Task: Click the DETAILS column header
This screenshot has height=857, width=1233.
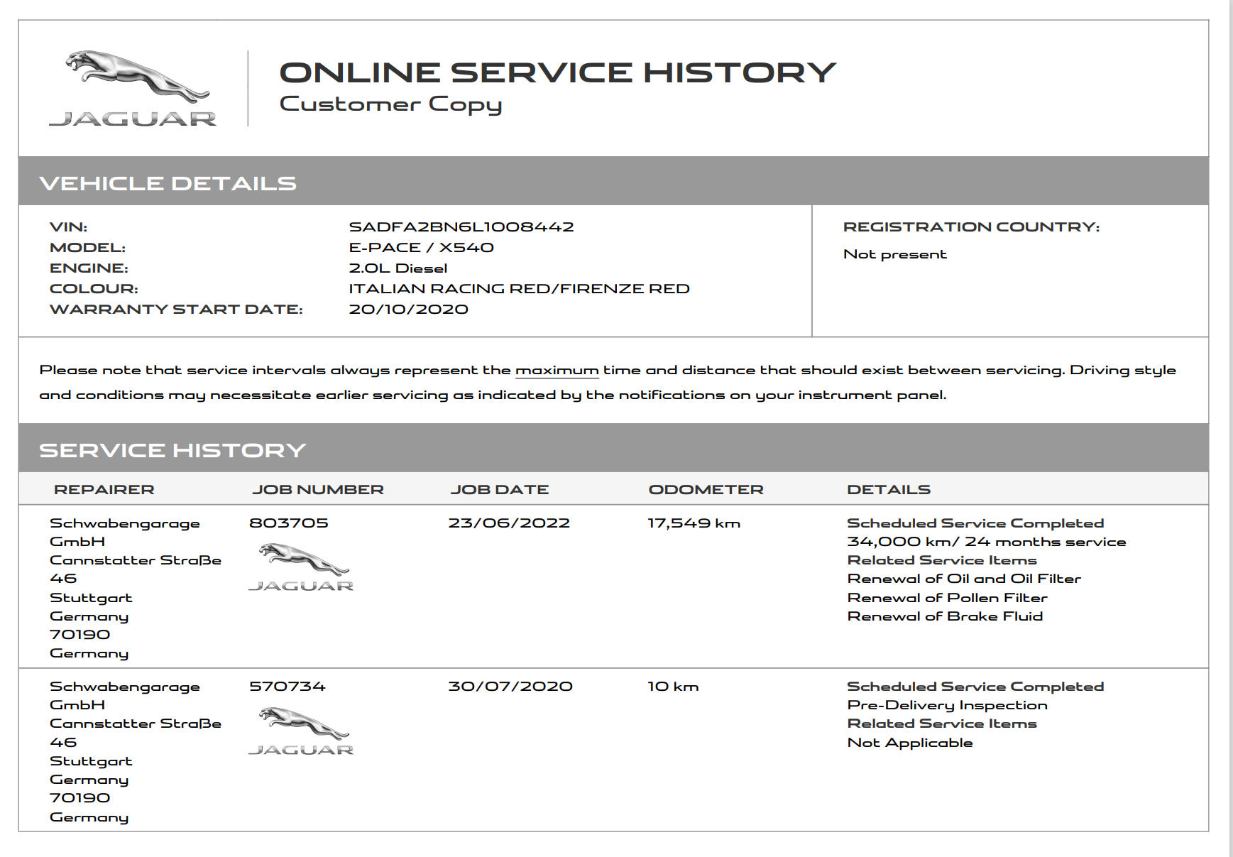Action: pos(889,489)
